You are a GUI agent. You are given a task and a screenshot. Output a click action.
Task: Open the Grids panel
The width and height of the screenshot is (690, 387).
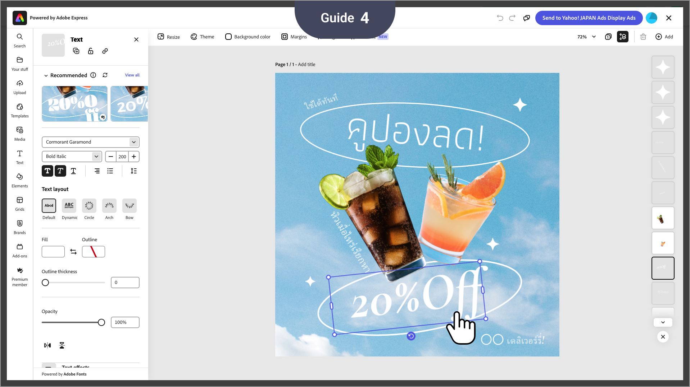(x=20, y=204)
